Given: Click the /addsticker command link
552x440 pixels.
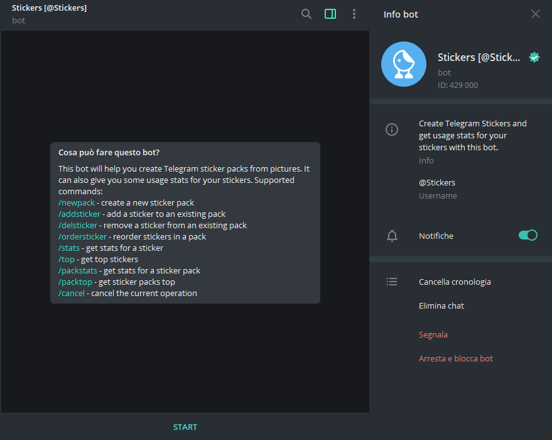Looking at the screenshot, I should pyautogui.click(x=79, y=214).
